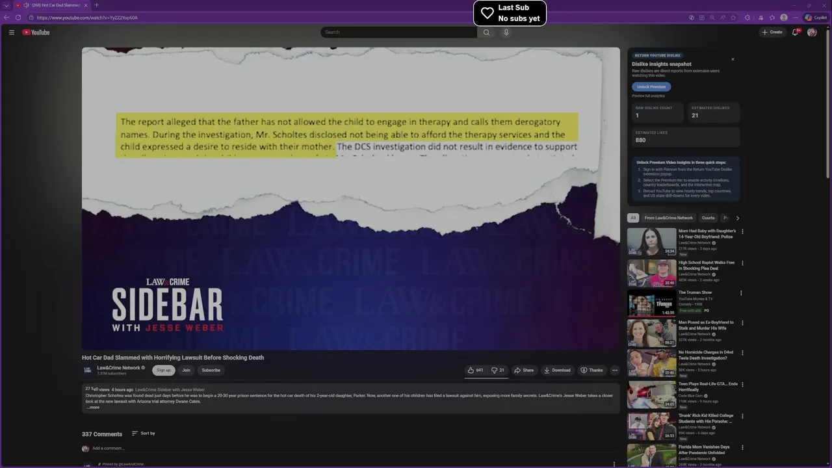The width and height of the screenshot is (832, 468).
Task: Select the All filter chip
Action: [633, 218]
